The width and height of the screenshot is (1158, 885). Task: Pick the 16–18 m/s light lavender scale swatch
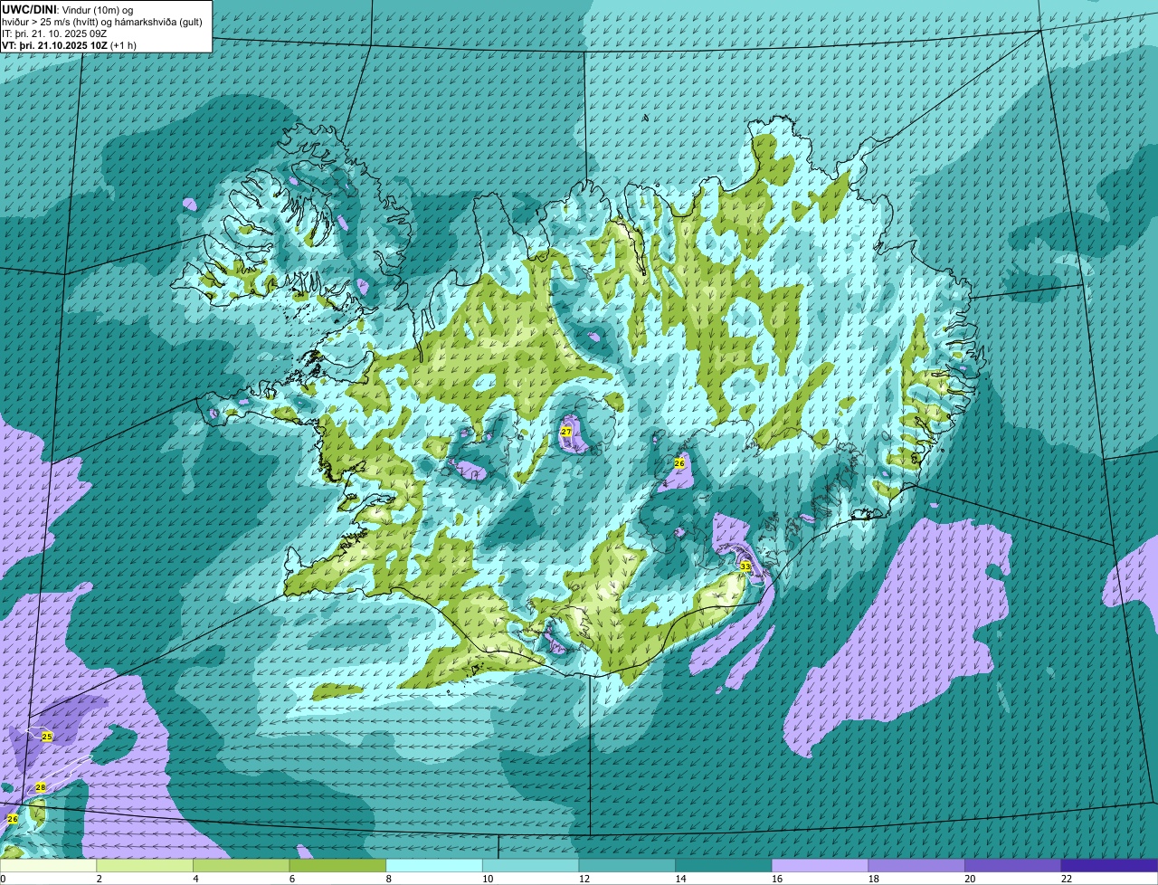(820, 865)
